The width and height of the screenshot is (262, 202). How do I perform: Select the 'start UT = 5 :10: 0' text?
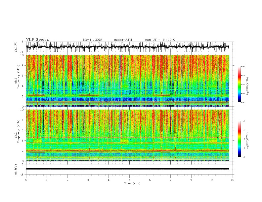160,40
